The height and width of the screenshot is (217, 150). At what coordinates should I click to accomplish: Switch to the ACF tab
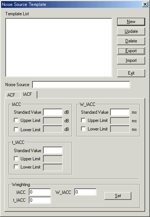point(11,95)
